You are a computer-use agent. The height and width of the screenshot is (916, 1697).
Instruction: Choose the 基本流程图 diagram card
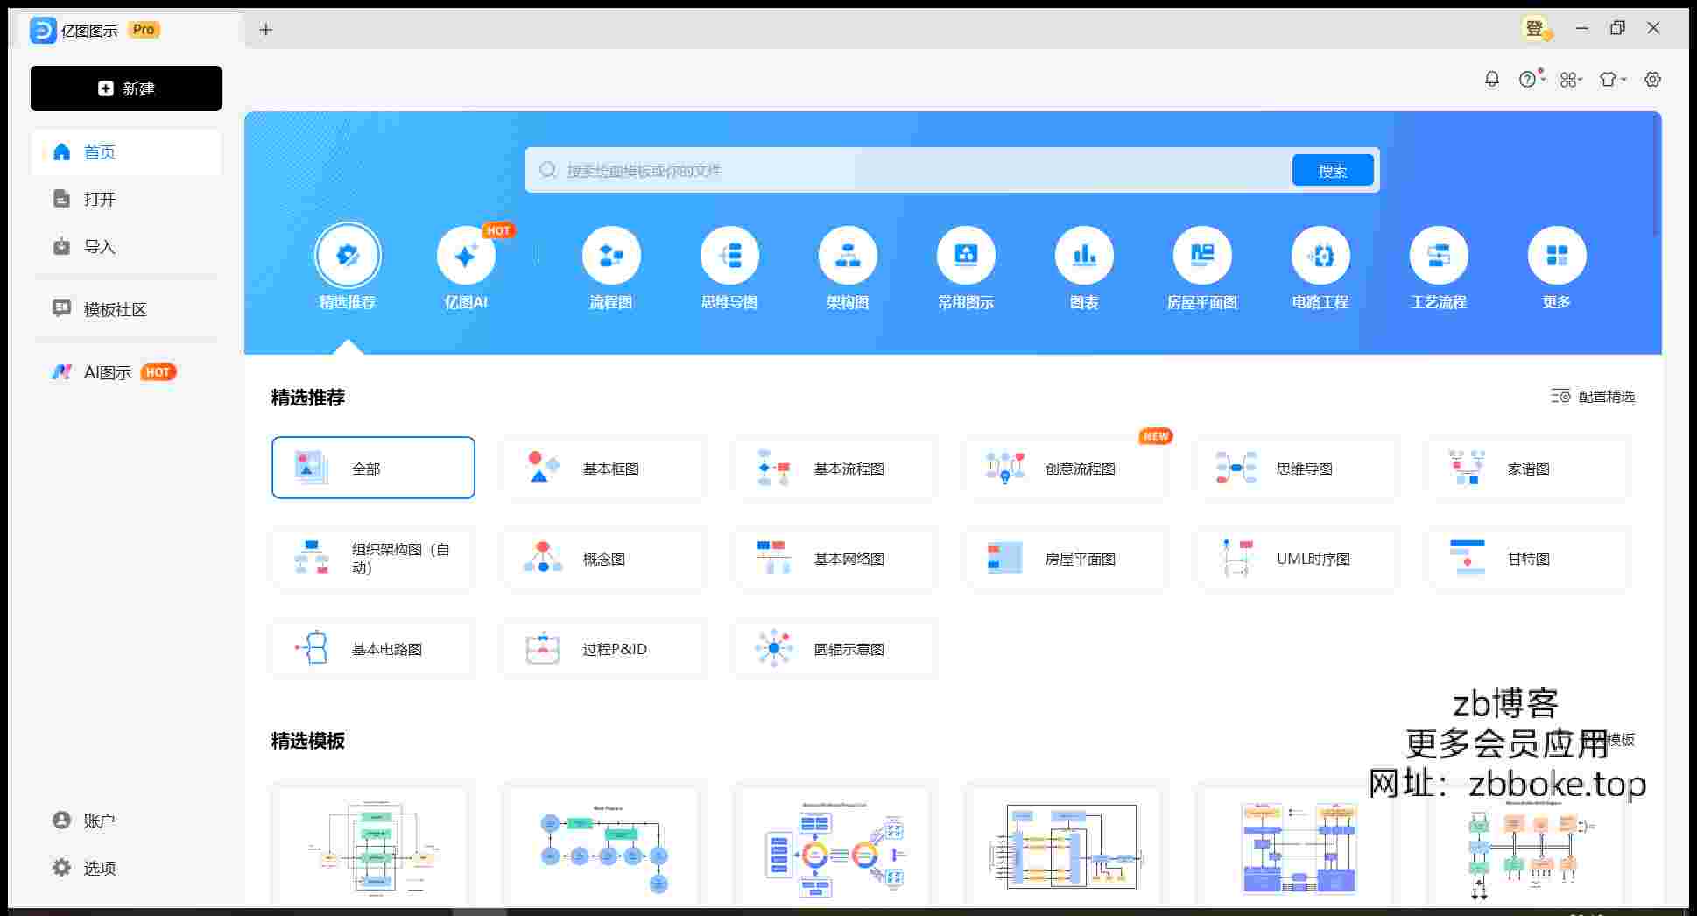pos(835,468)
